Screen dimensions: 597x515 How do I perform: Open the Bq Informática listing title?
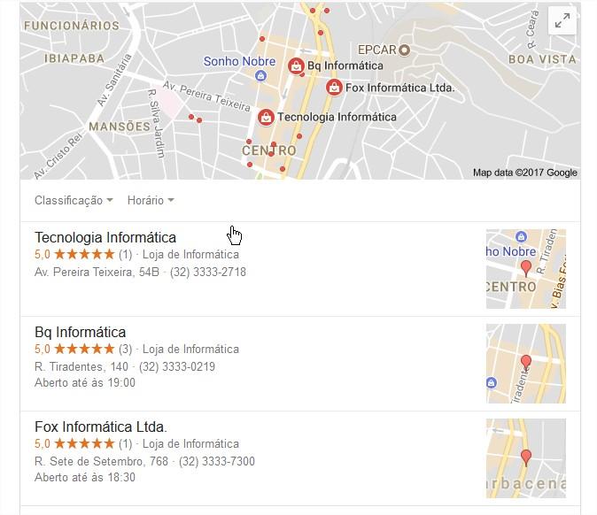click(80, 333)
